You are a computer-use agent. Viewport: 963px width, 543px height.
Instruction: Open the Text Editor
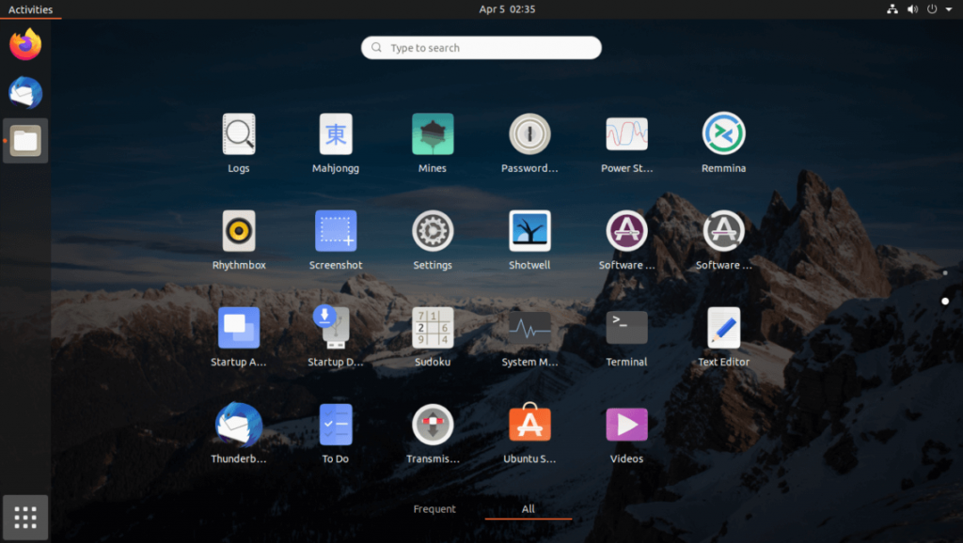[x=723, y=325]
